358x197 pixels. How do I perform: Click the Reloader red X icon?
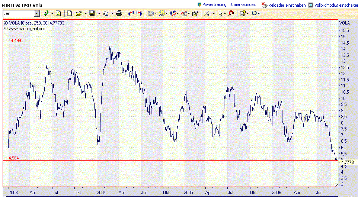(x=264, y=5)
